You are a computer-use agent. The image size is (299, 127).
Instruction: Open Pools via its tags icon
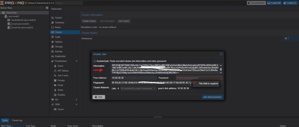[x=55, y=85]
